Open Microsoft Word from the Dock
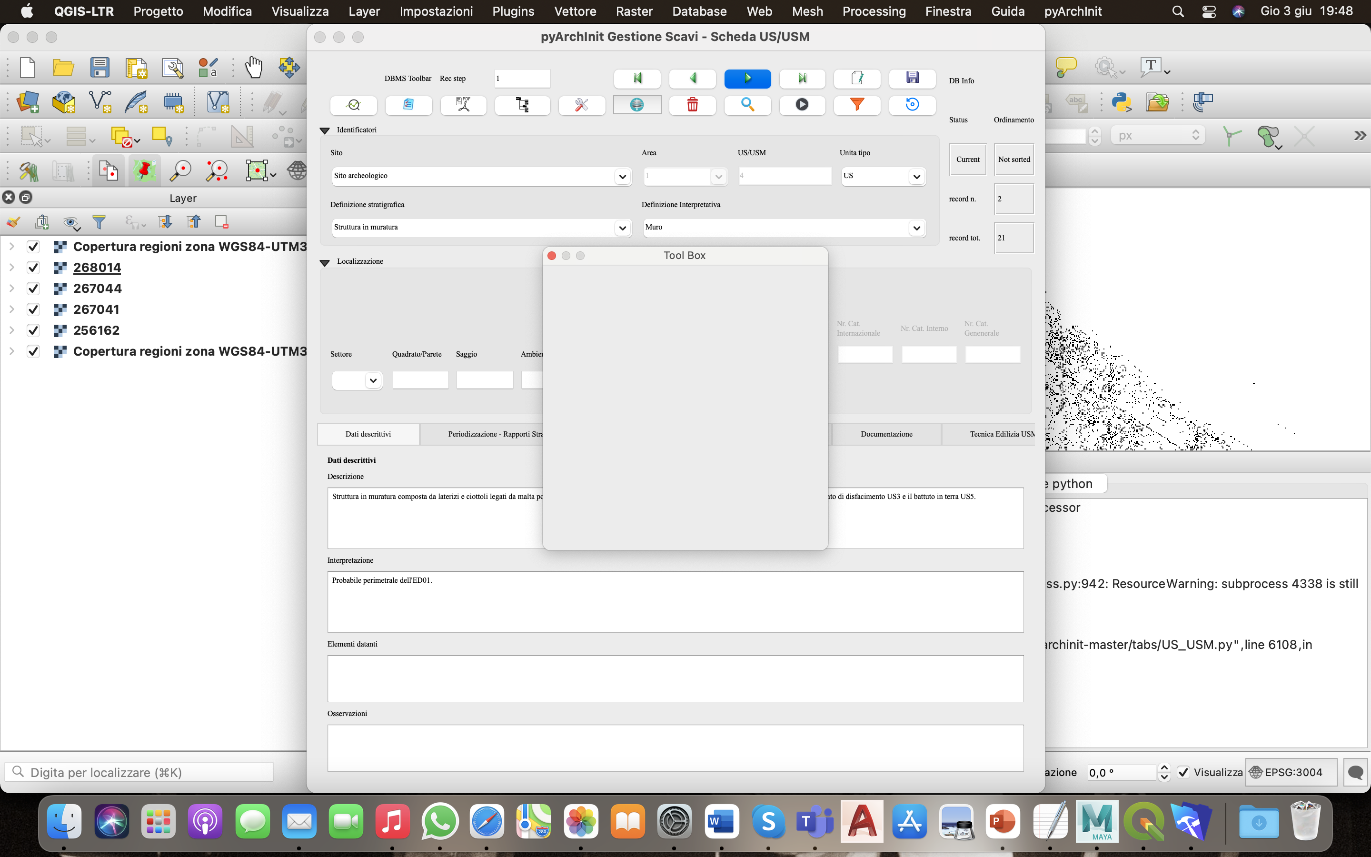 pyautogui.click(x=721, y=821)
